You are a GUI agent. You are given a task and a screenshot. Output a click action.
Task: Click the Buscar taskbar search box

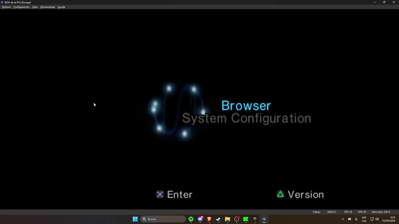click(x=163, y=219)
